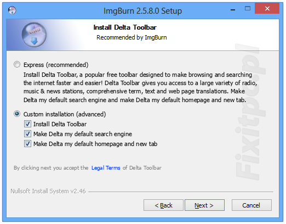Click the ImgBurn icon in the title bar
The height and width of the screenshot is (224, 286).
12,10
